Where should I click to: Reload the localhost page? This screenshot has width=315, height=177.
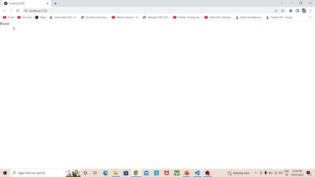pyautogui.click(x=18, y=11)
